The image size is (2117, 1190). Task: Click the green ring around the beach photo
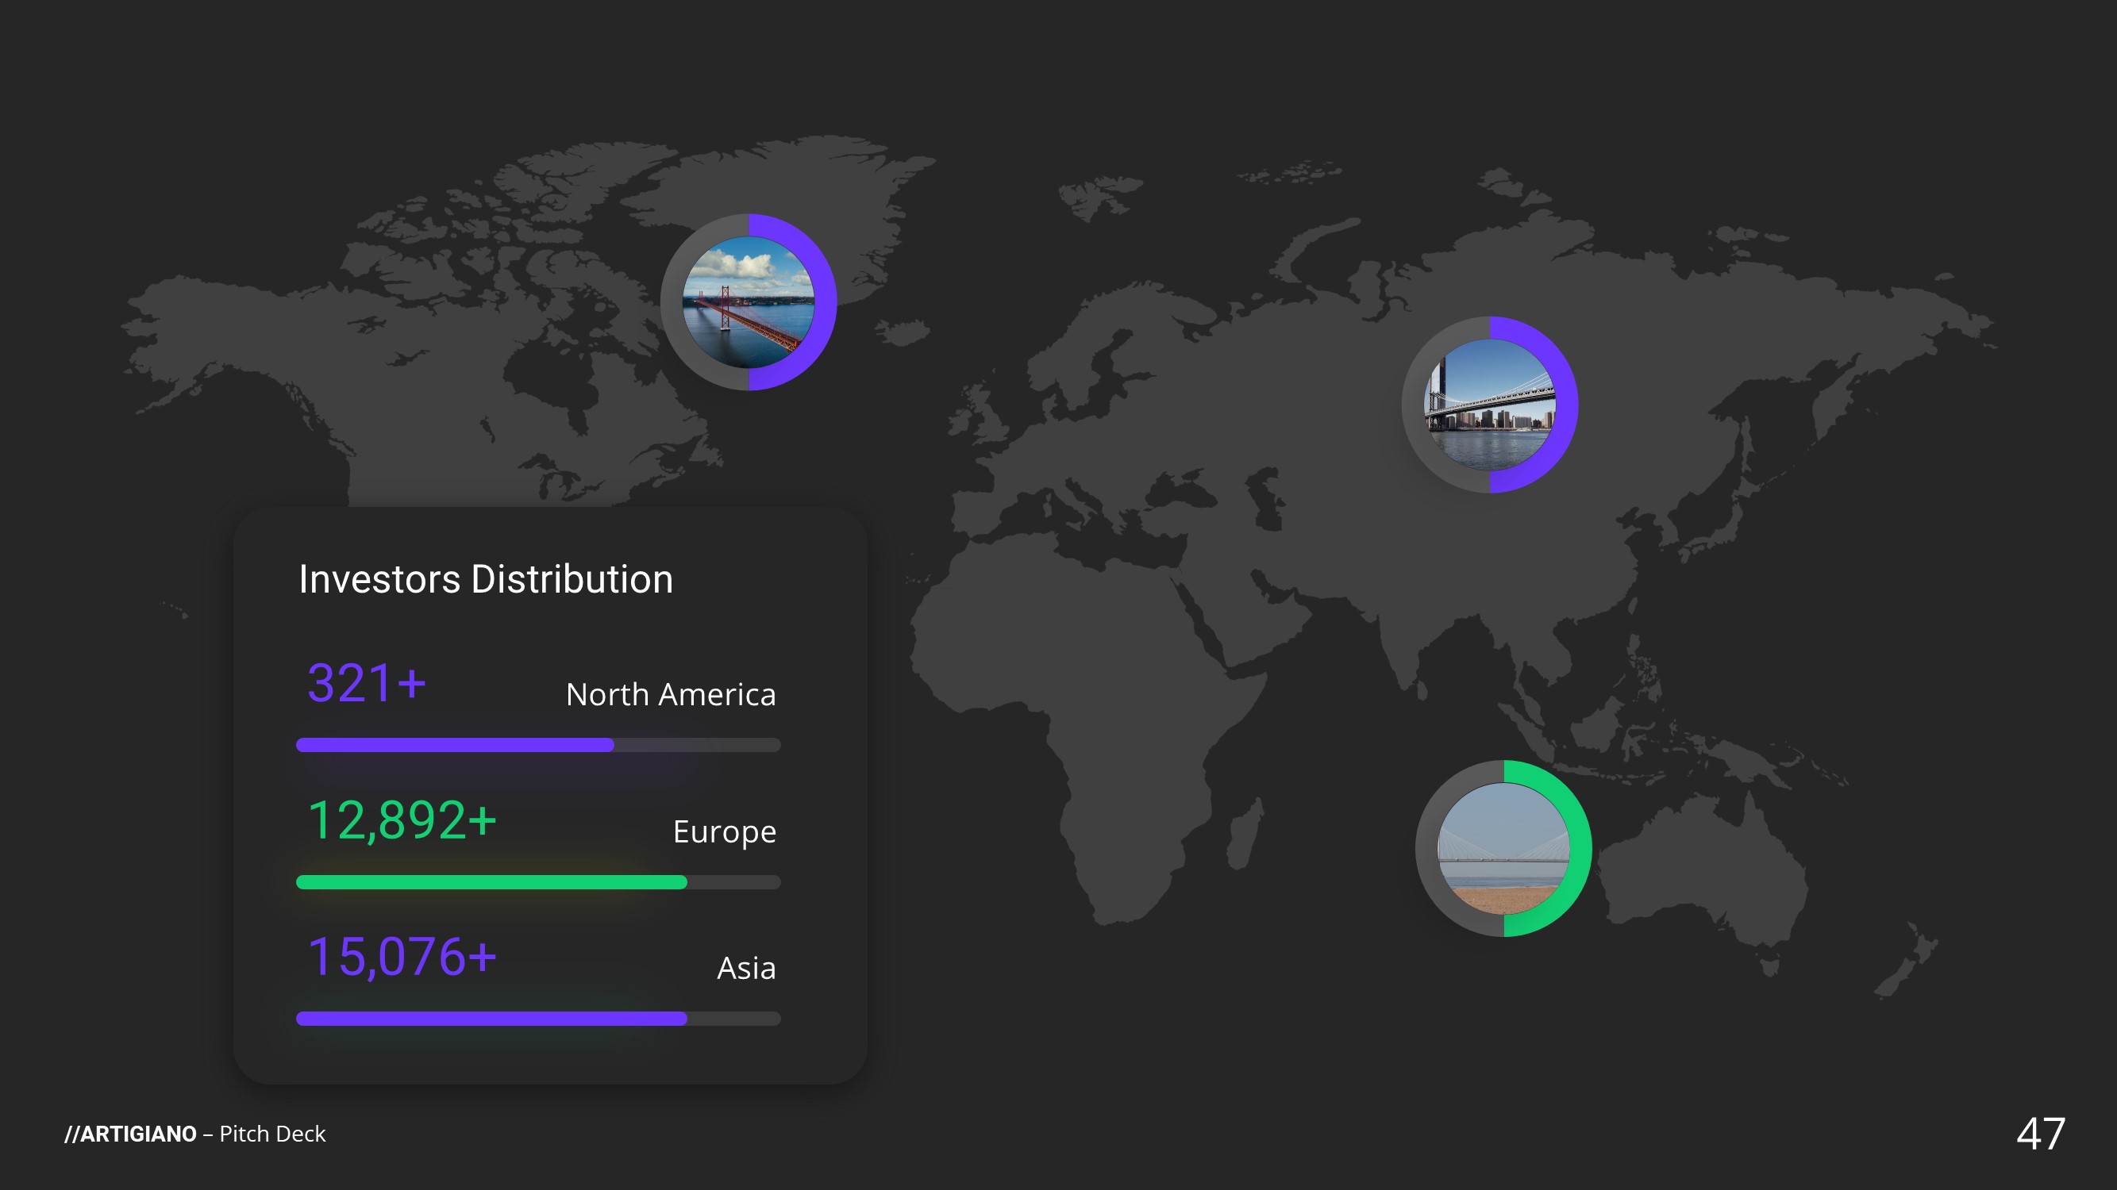[1580, 848]
